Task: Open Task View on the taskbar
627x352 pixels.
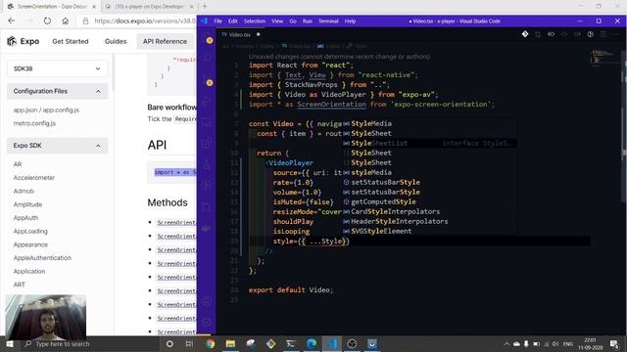Action: pos(189,343)
